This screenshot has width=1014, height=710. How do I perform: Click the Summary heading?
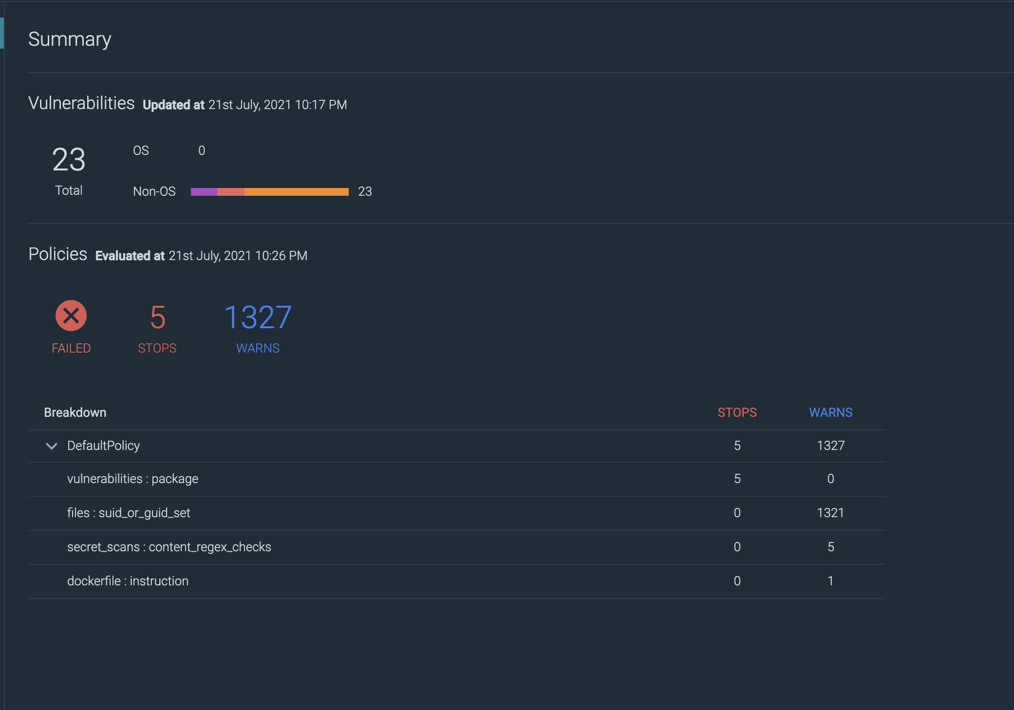point(70,39)
